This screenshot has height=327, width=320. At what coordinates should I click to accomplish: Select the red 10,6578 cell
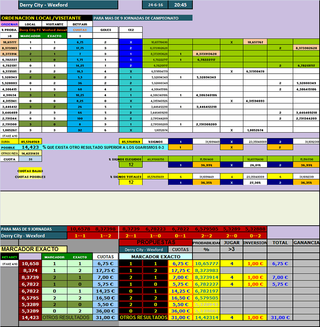pos(80,229)
